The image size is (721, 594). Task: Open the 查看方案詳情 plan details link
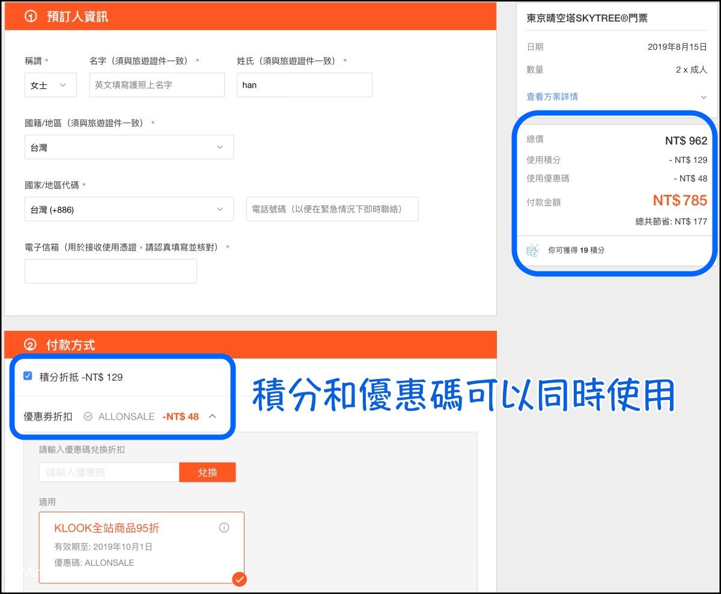pyautogui.click(x=552, y=97)
